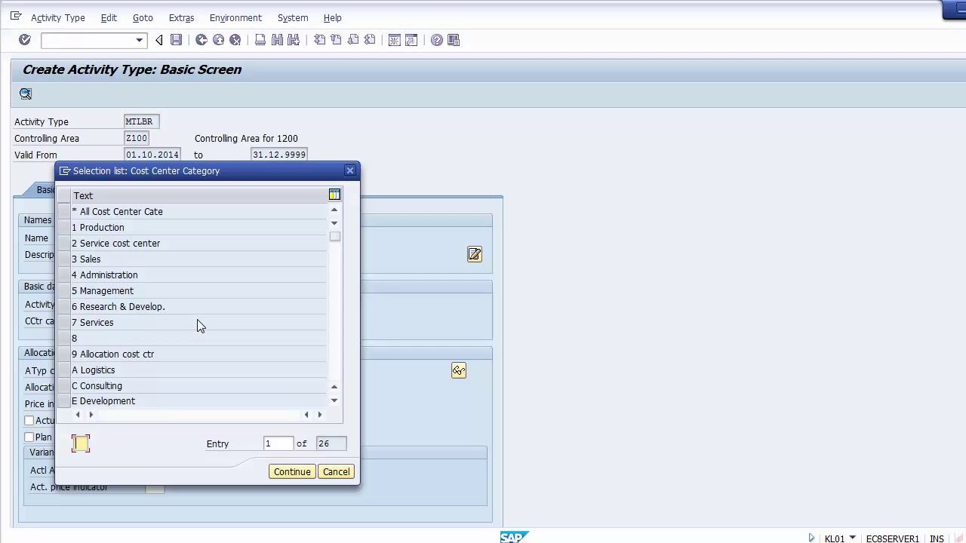Click the Last Page icon
This screenshot has width=966, height=543.
coord(369,40)
